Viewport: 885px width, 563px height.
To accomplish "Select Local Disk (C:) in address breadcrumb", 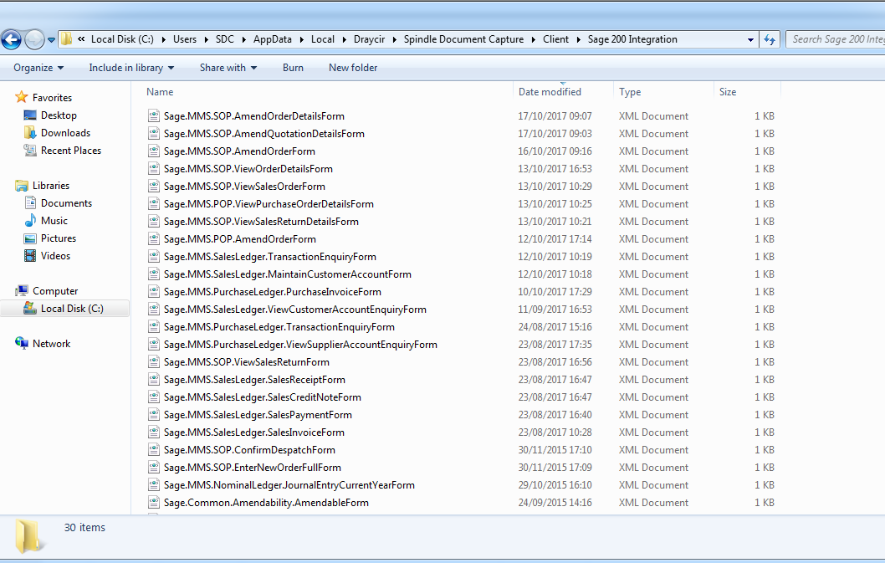I will click(x=122, y=39).
